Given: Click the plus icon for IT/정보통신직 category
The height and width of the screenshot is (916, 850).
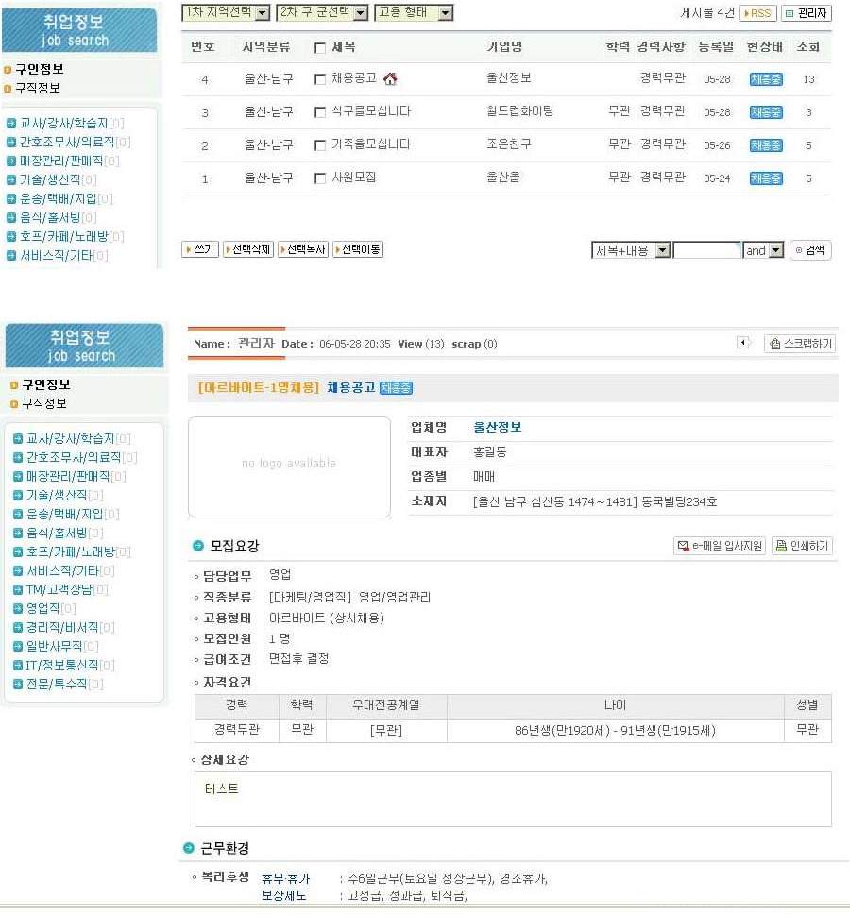Looking at the screenshot, I should (18, 665).
